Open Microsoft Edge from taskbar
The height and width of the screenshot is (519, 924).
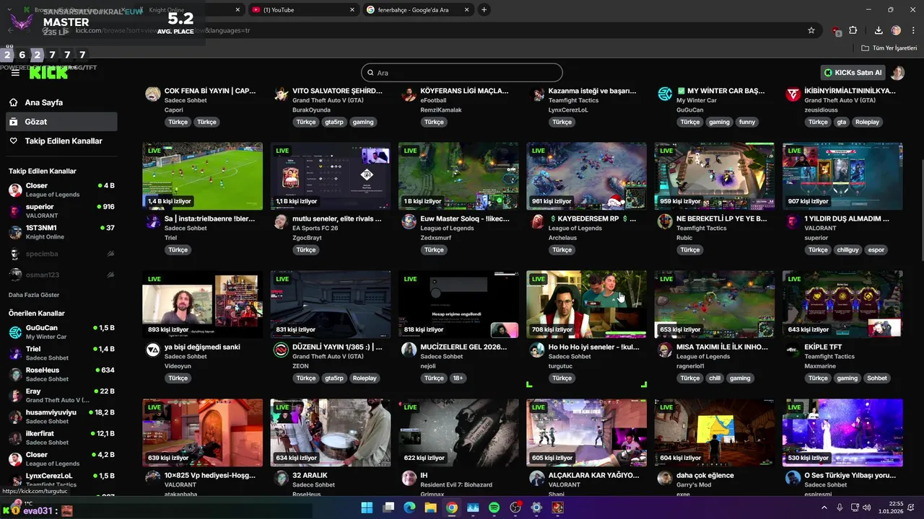pyautogui.click(x=409, y=507)
